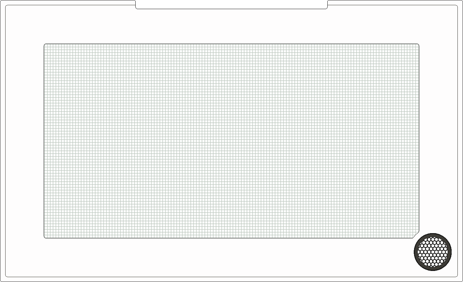Click the bottom-left corner of inner frame
The image size is (463, 282).
coord(7,276)
